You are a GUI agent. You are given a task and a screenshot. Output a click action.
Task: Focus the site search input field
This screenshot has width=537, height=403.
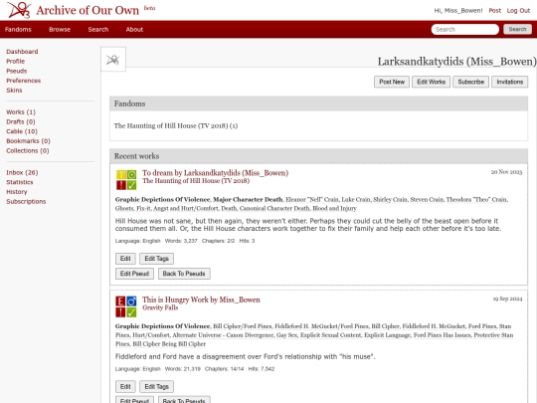point(465,30)
